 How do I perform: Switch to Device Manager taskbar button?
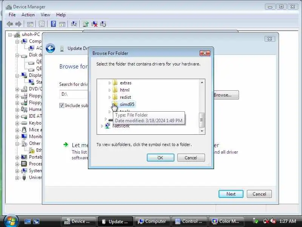(x=79, y=221)
